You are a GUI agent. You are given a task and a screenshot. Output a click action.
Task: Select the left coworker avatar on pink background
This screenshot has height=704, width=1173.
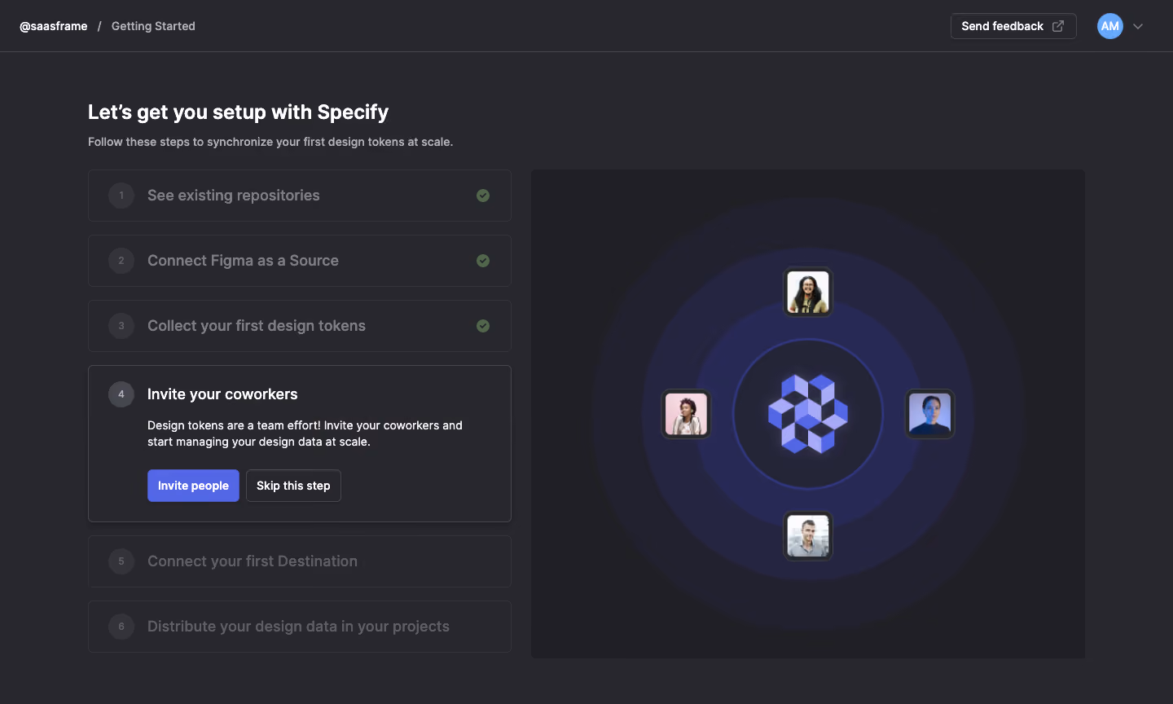(x=686, y=414)
